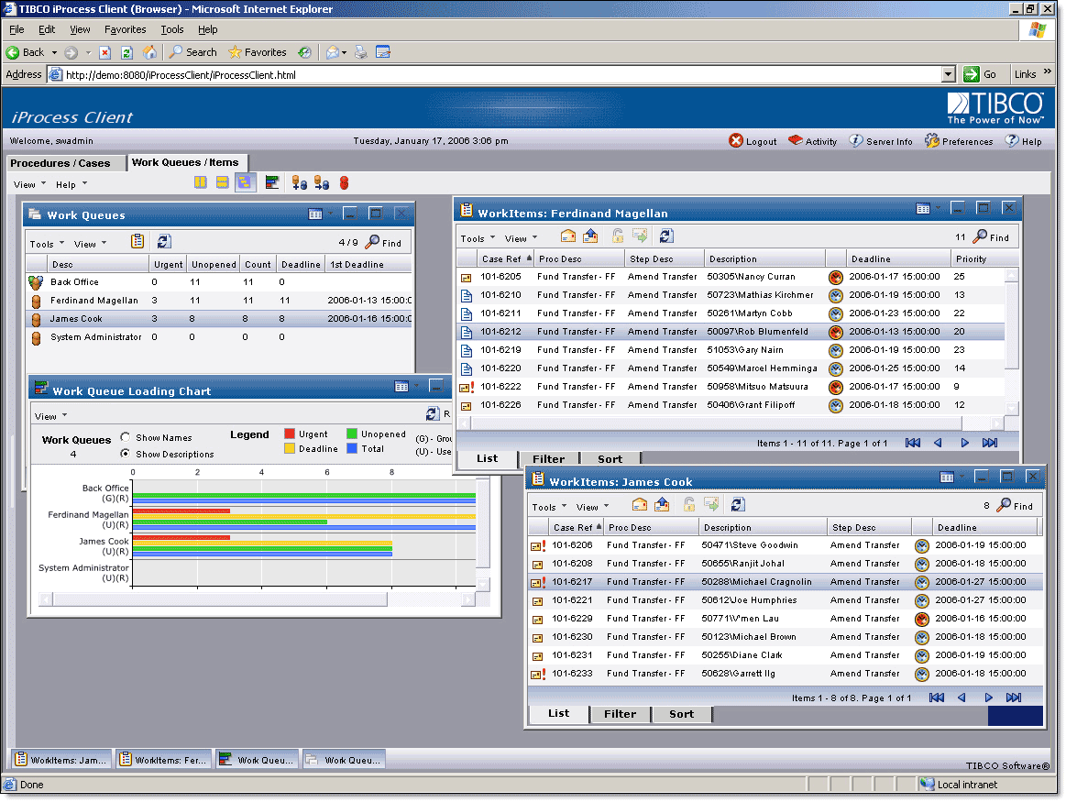Sort by the Deadline column in Ferdinand Magellan list

pyautogui.click(x=898, y=258)
